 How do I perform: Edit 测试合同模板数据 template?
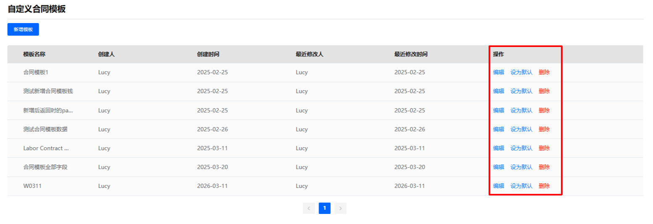click(499, 129)
